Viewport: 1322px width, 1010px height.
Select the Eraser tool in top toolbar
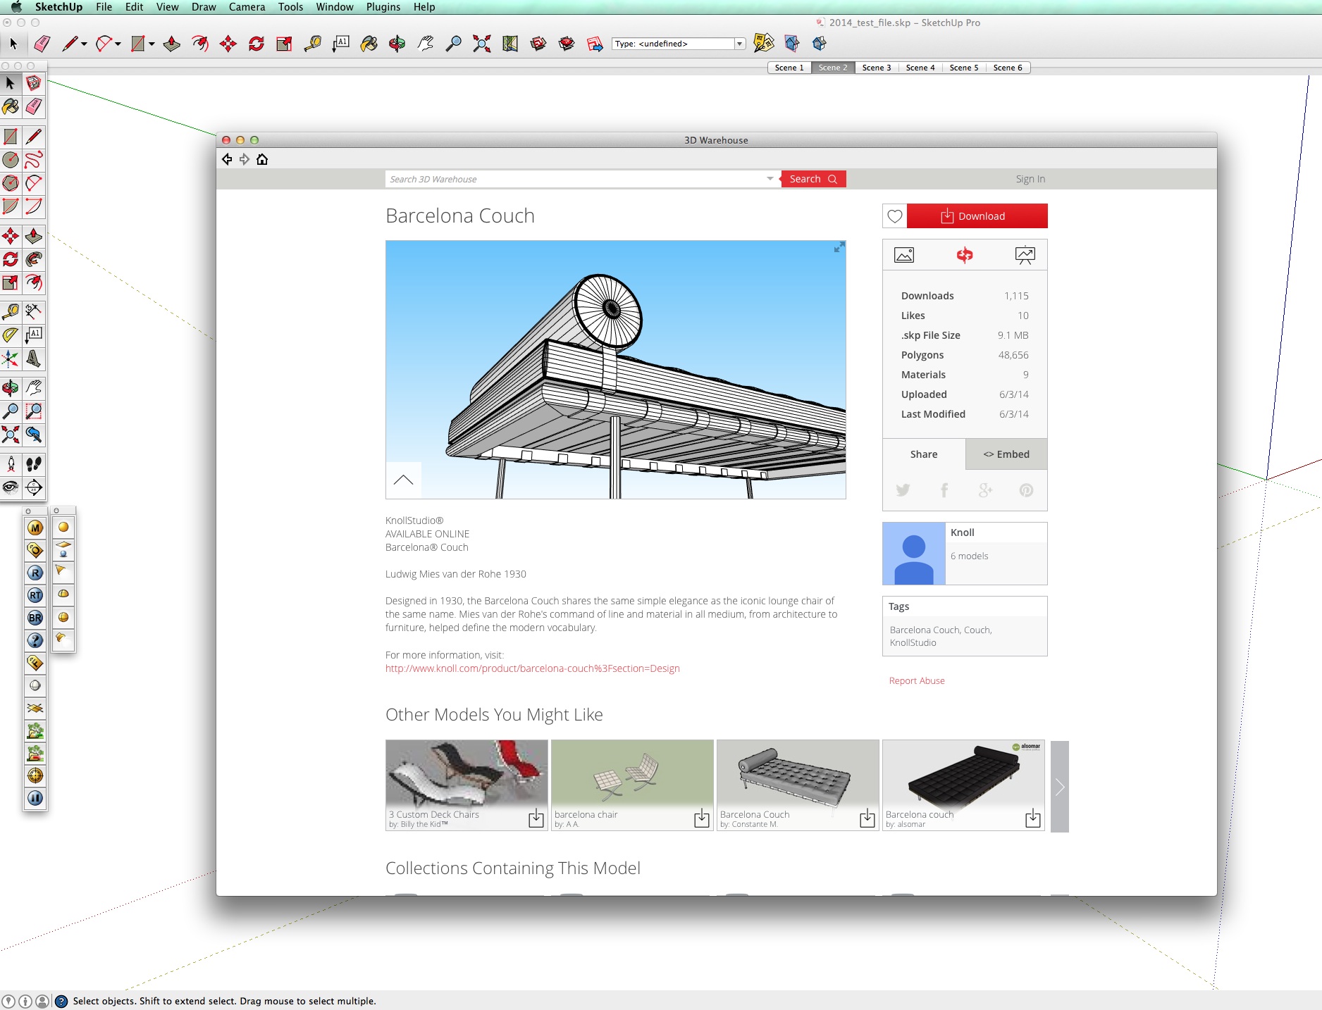pos(42,44)
